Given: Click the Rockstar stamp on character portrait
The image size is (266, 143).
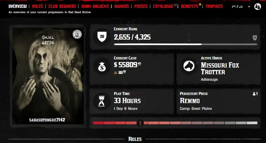Looking at the screenshot, I should tap(77, 34).
